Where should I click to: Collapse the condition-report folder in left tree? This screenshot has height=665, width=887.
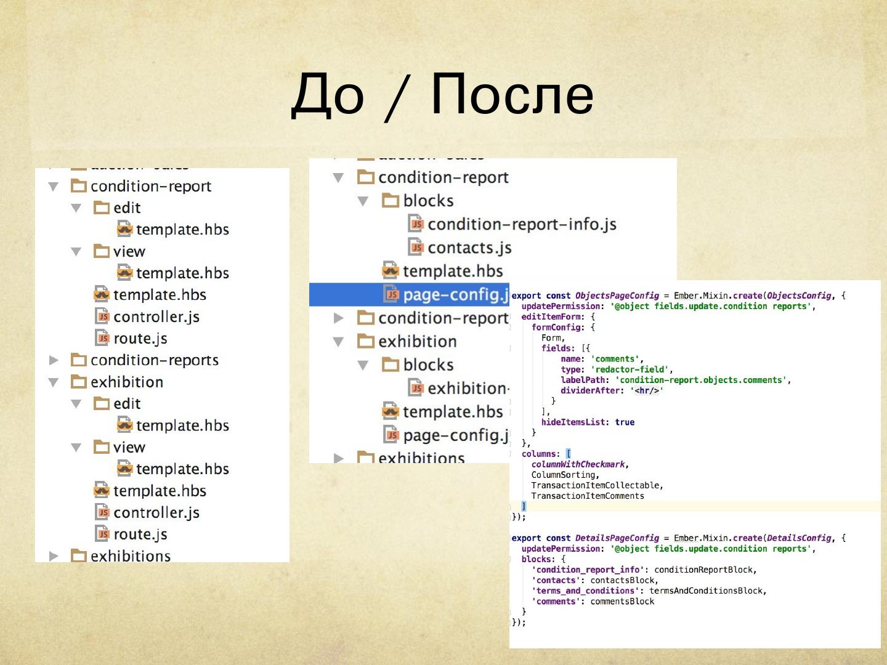pyautogui.click(x=54, y=187)
